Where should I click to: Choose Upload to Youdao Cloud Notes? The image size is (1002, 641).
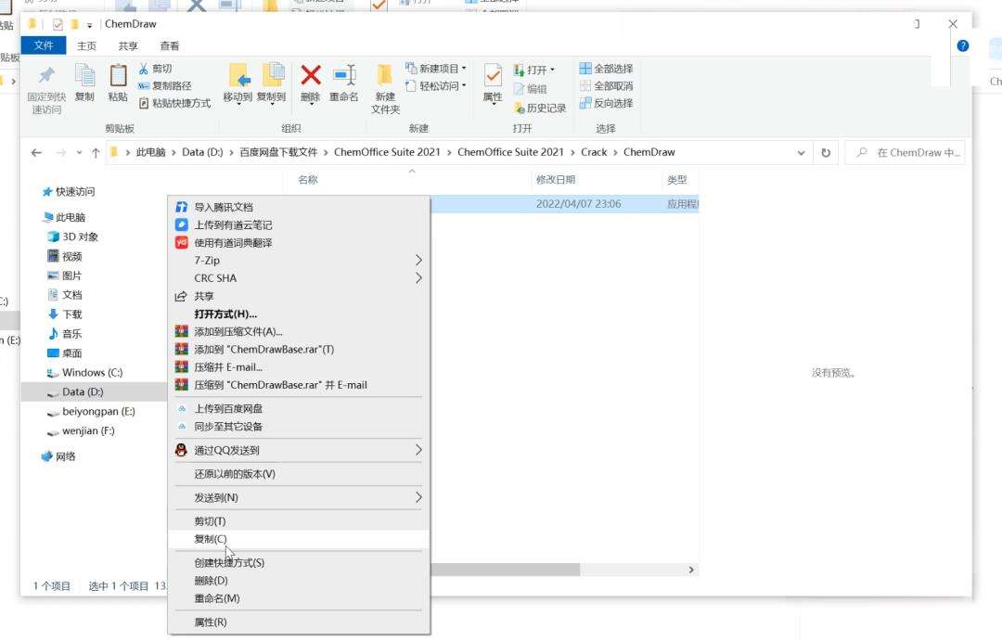point(298,225)
